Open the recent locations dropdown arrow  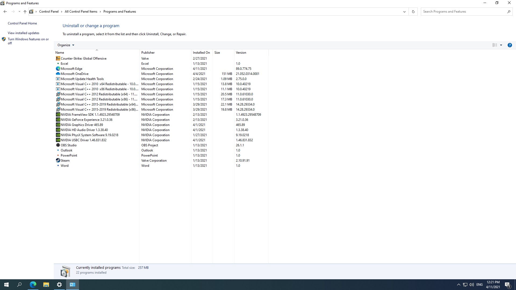pos(19,12)
